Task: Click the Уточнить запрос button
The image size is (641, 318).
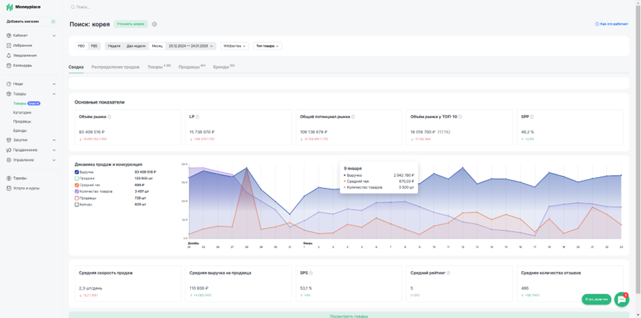Action: pos(131,24)
